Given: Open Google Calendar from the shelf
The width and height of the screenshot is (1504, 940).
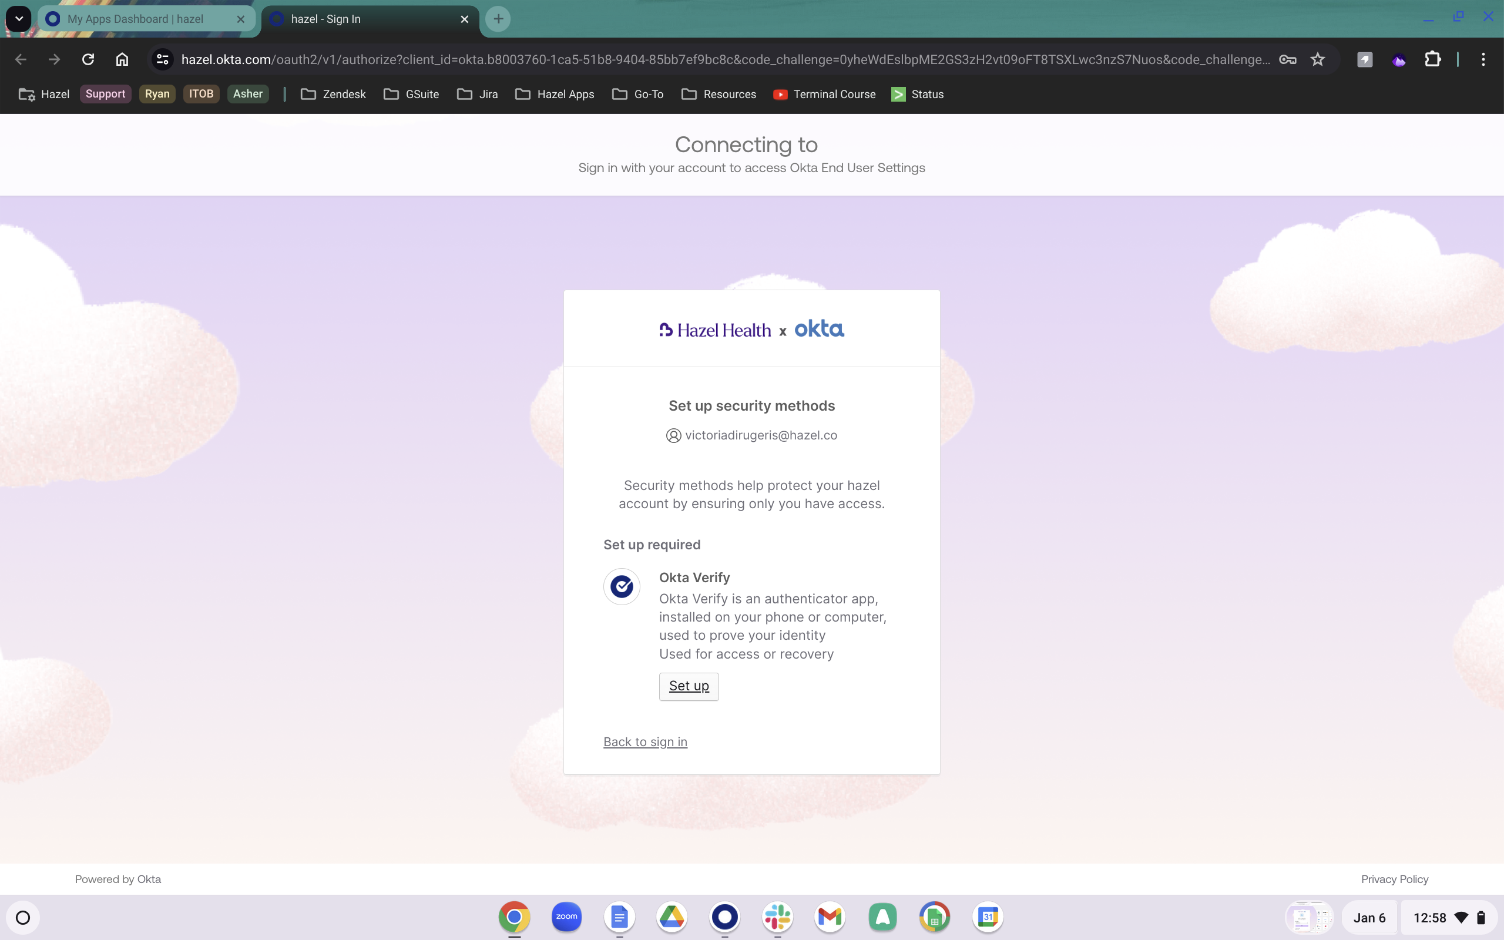Looking at the screenshot, I should [988, 917].
